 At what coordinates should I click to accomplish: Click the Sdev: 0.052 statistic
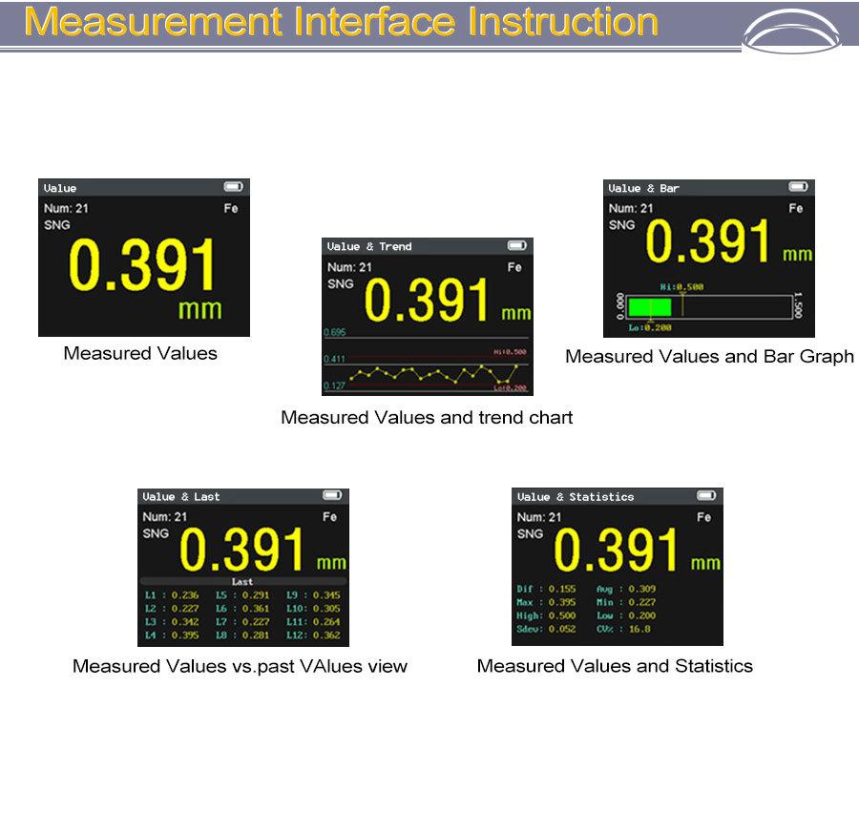[546, 630]
